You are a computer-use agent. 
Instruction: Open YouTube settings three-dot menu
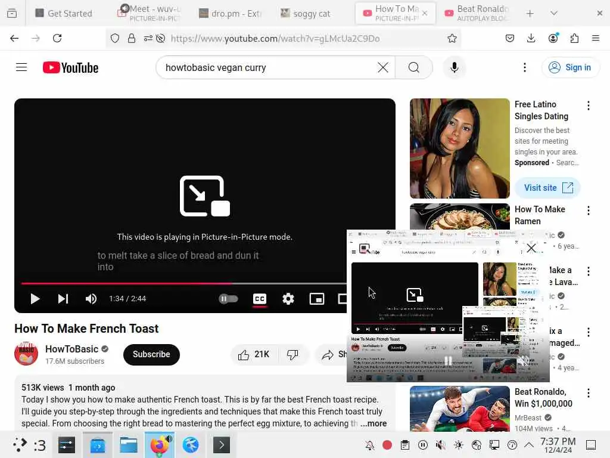[525, 67]
